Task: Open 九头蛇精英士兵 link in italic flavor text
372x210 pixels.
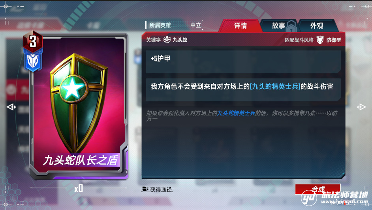Action: [x=236, y=113]
